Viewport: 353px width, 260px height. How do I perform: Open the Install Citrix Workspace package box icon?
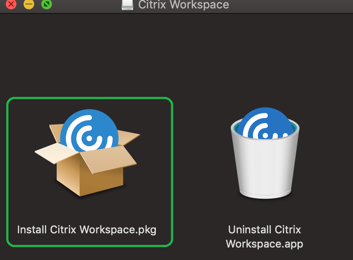click(x=87, y=152)
